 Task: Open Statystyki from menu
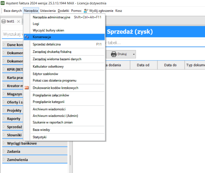point(64,137)
